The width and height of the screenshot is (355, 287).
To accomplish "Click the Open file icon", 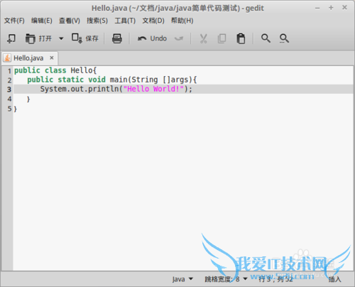I will coord(31,38).
